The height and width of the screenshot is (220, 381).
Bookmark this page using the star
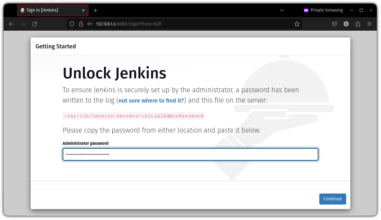[297, 24]
